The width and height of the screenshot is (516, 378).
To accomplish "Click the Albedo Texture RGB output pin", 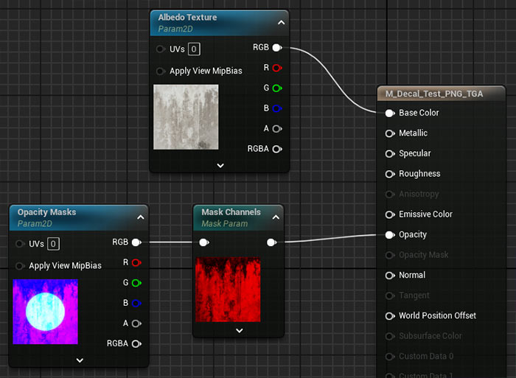I will tap(276, 48).
